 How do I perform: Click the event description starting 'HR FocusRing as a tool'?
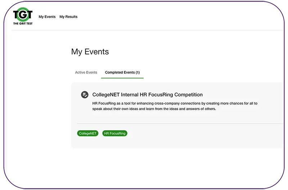click(x=175, y=106)
